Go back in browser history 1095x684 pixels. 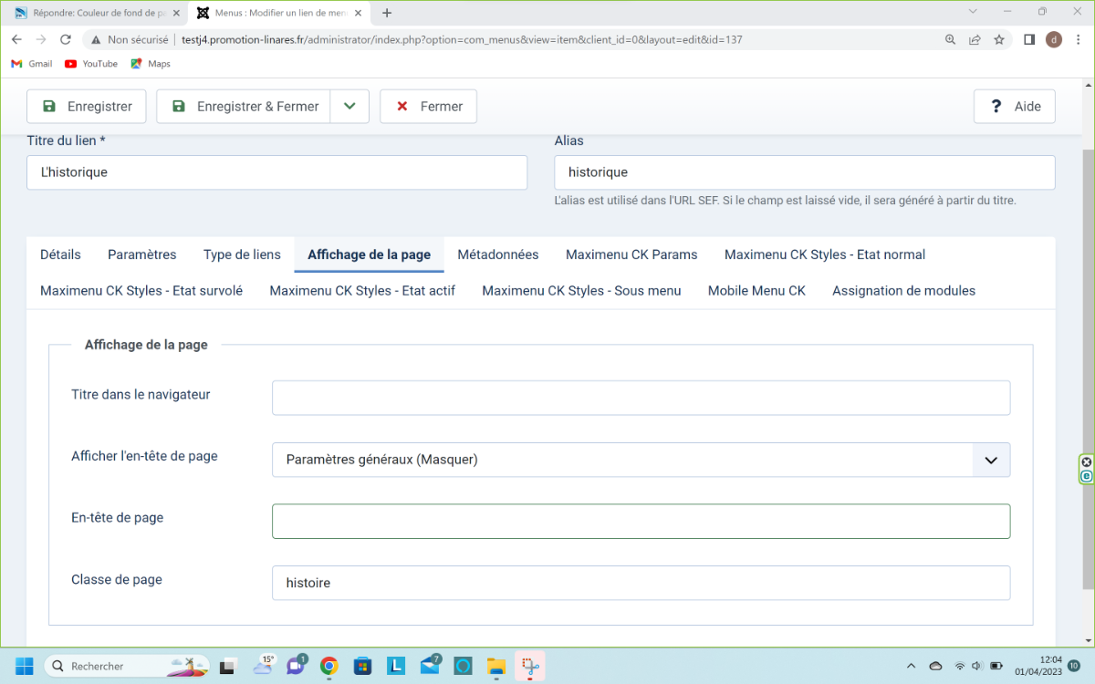point(16,40)
